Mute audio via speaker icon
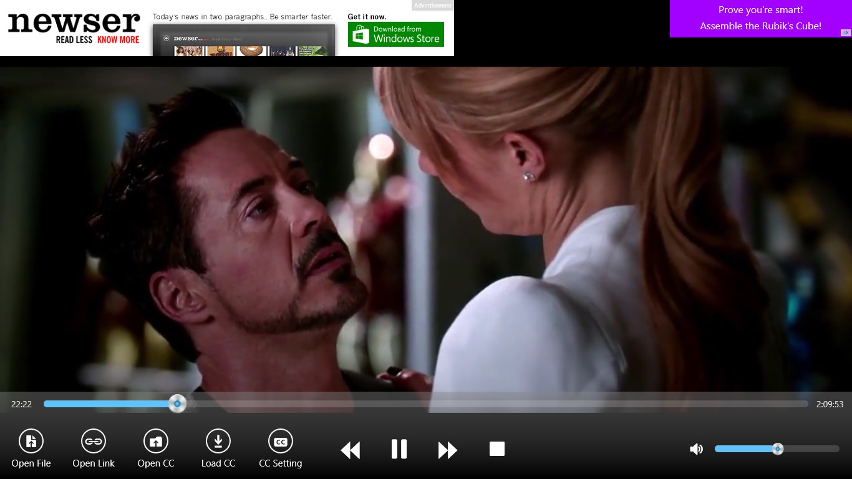Image resolution: width=852 pixels, height=479 pixels. pyautogui.click(x=697, y=449)
